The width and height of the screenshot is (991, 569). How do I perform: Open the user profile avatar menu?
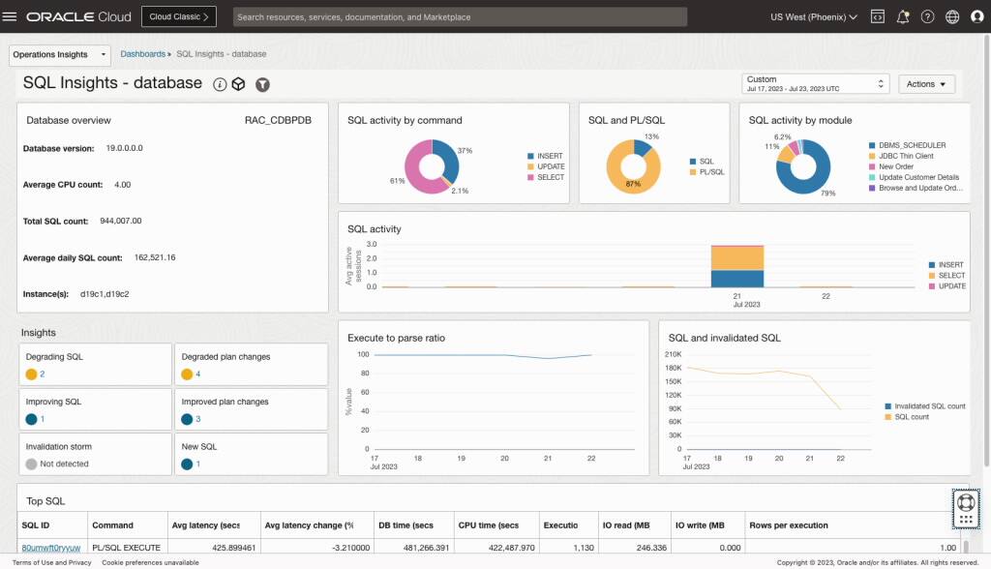pos(976,16)
